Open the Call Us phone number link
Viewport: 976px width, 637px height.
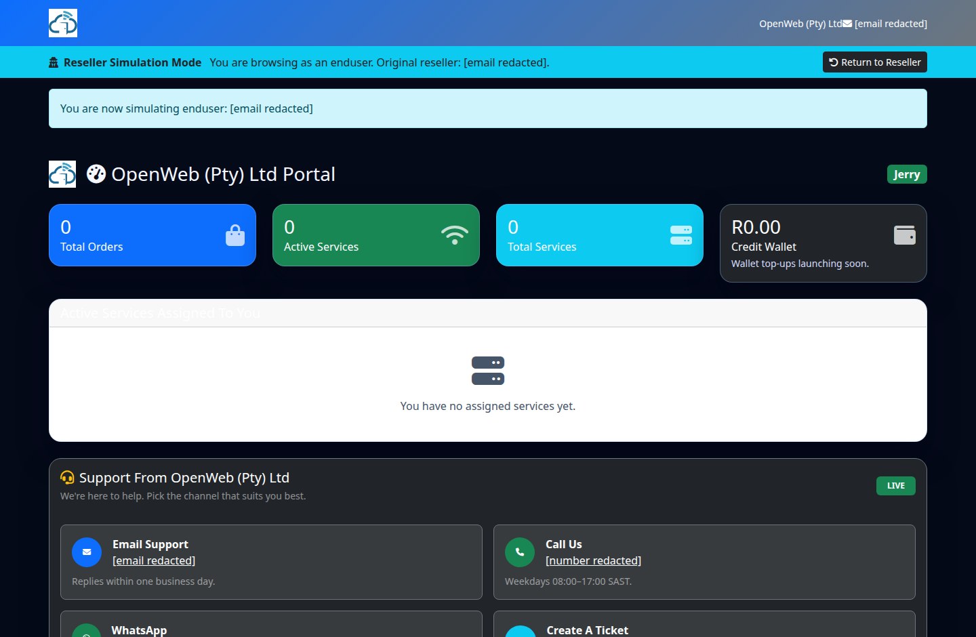point(593,560)
